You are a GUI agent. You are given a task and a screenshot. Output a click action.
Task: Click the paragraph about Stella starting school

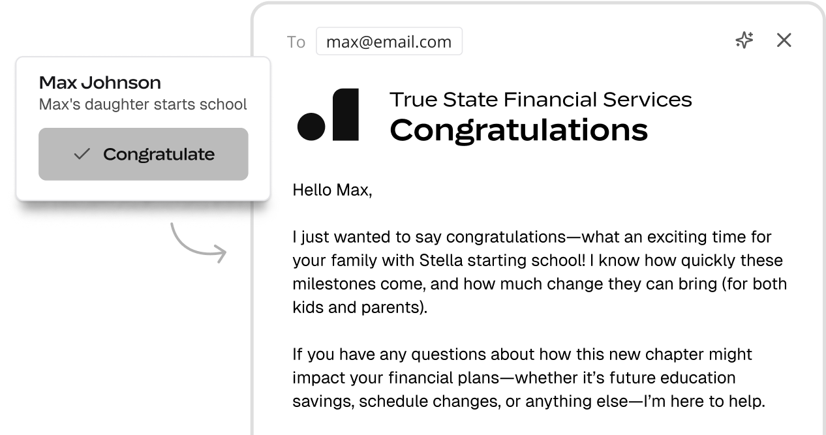click(x=540, y=272)
